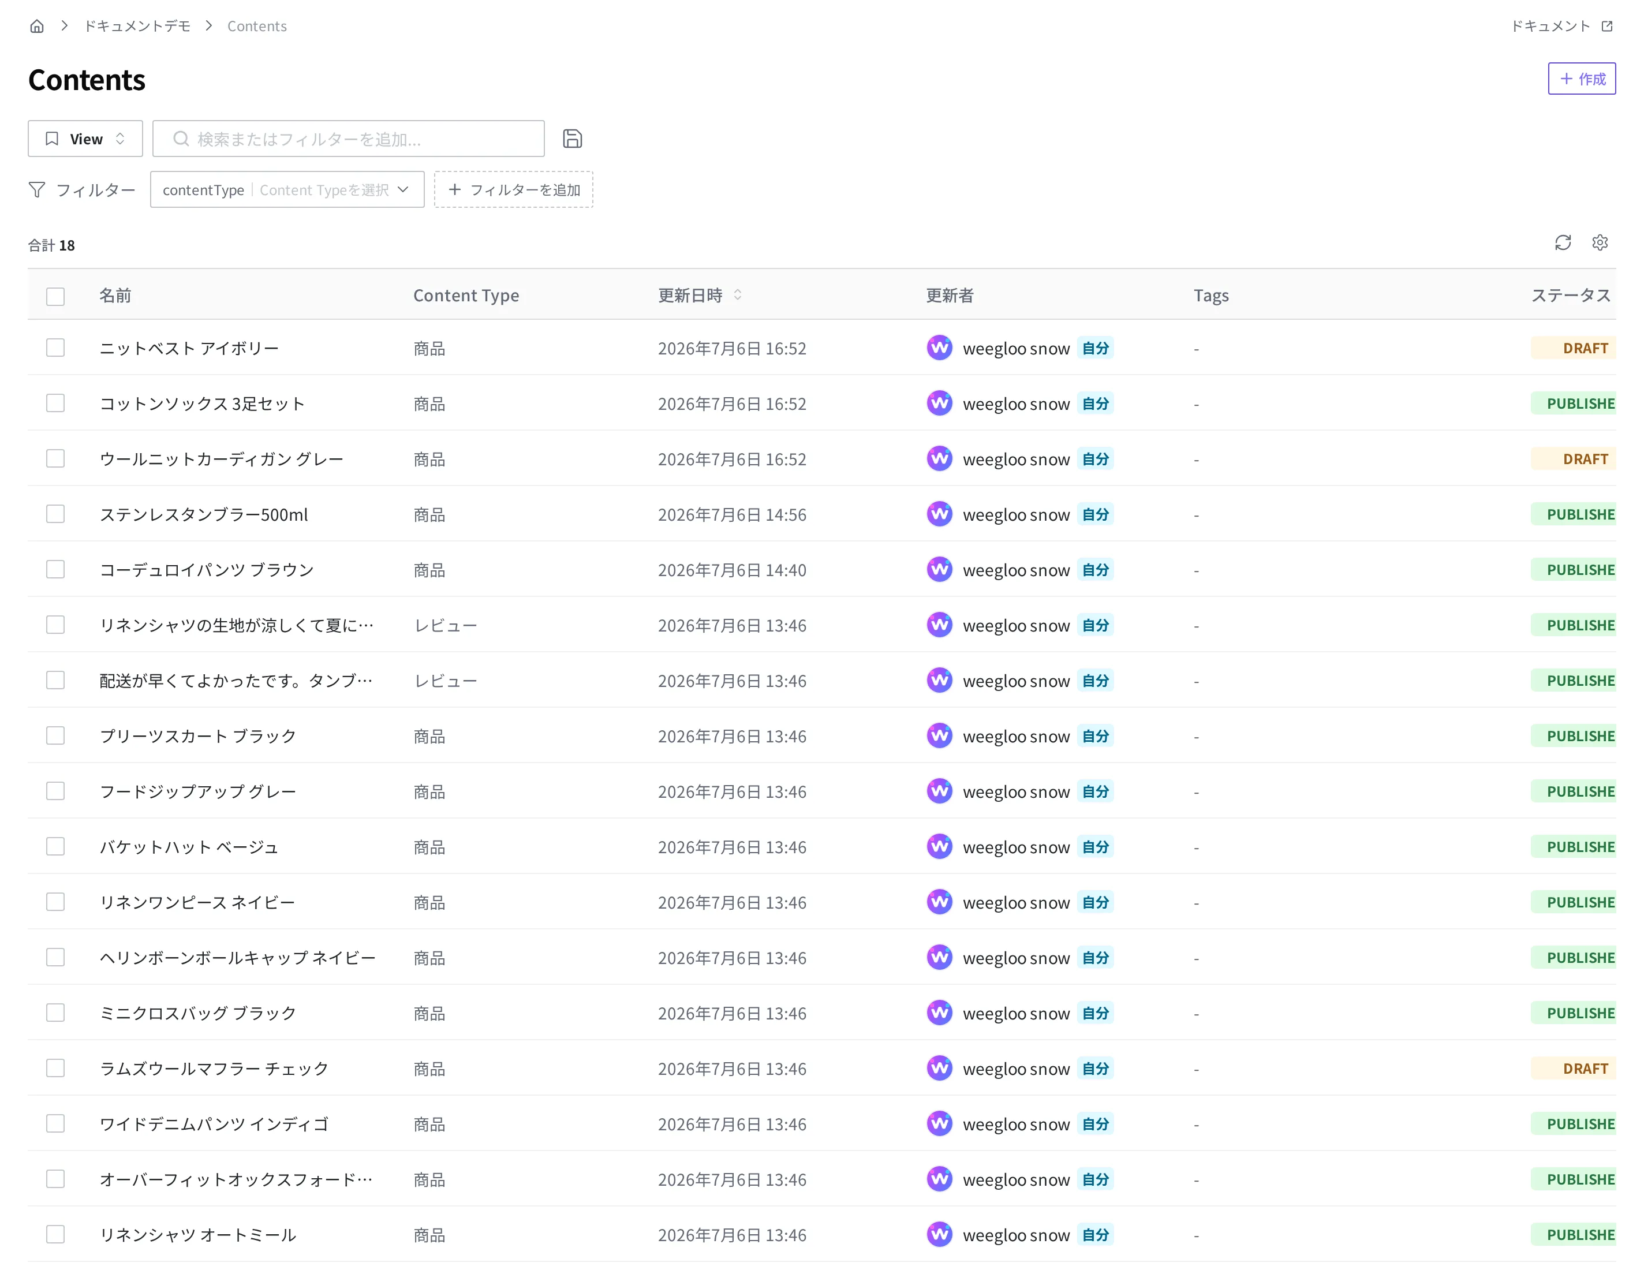The image size is (1644, 1270).
Task: Open ヘリンボーンボールキャップ ネイビー entry
Action: click(x=237, y=958)
